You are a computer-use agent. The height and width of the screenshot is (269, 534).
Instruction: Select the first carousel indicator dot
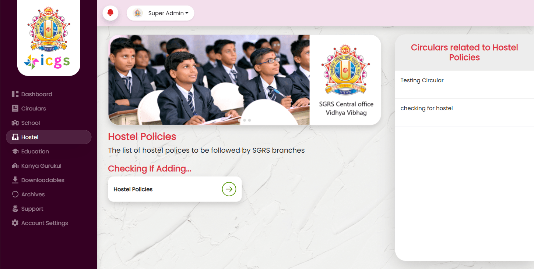click(x=239, y=120)
